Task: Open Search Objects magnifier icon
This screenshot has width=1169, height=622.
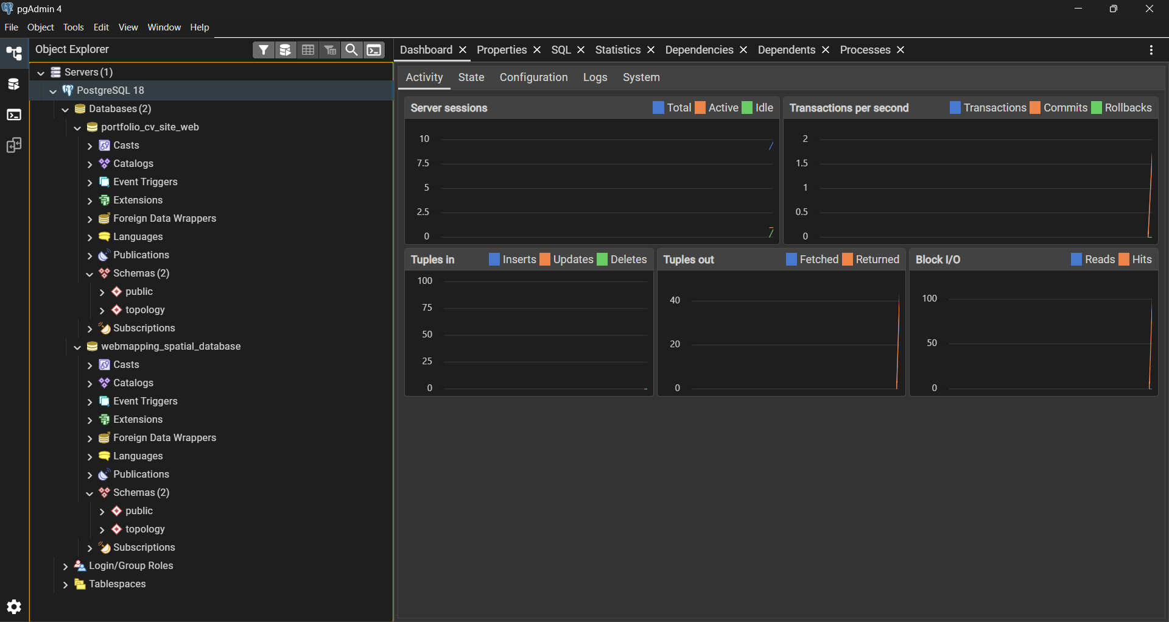Action: point(352,50)
